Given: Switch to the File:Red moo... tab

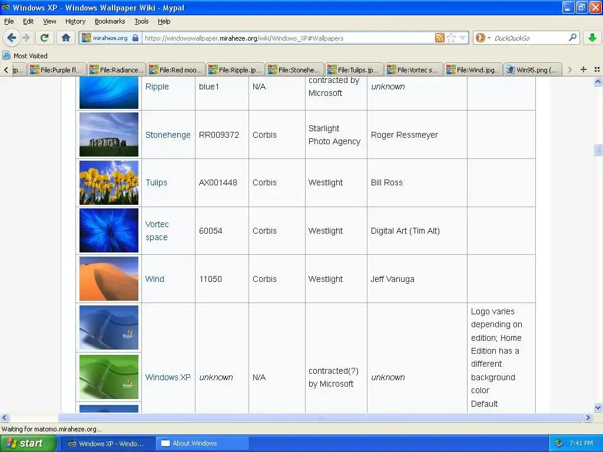Looking at the screenshot, I should pyautogui.click(x=176, y=70).
